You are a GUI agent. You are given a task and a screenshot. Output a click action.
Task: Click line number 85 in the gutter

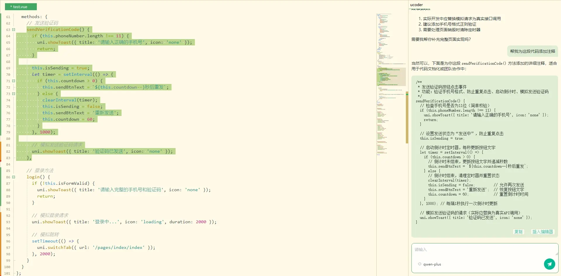8,171
